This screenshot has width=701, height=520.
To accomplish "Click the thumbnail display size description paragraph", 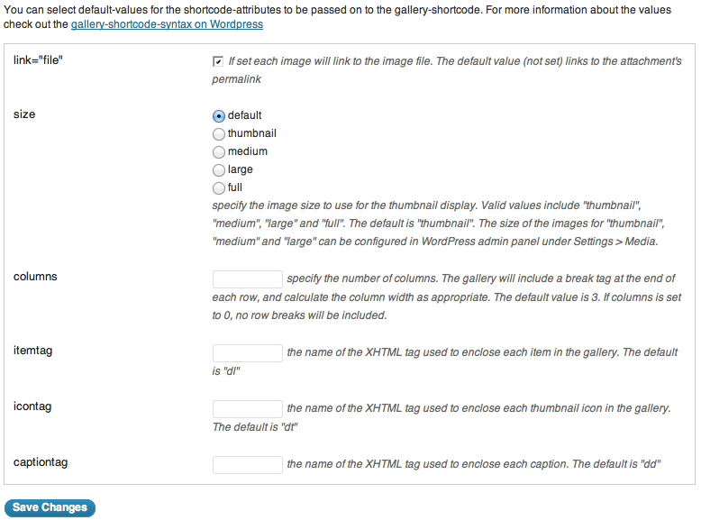I will click(438, 224).
